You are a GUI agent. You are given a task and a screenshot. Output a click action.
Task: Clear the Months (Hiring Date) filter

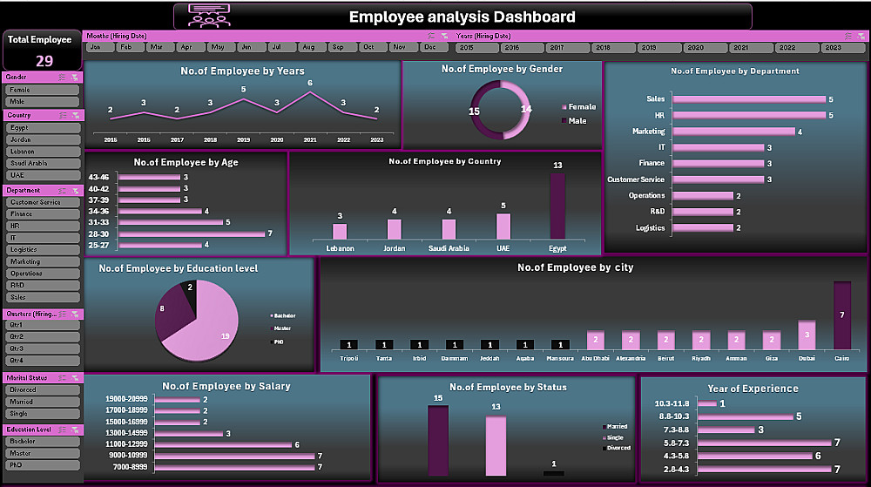pyautogui.click(x=444, y=36)
